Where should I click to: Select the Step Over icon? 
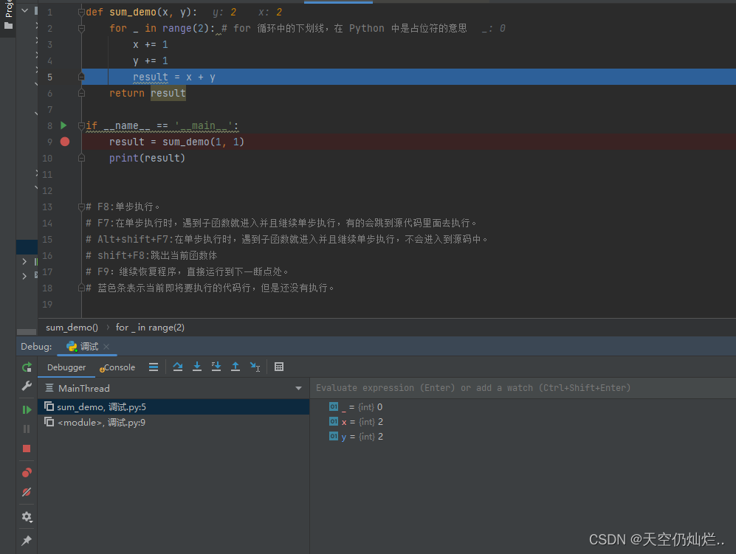coord(178,367)
